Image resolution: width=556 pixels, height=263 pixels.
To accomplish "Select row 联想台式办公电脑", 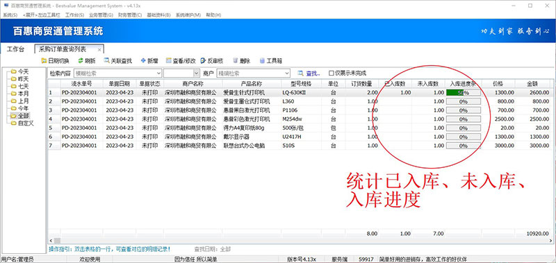I will [x=299, y=146].
